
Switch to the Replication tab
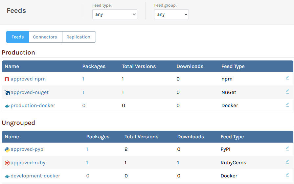[78, 37]
